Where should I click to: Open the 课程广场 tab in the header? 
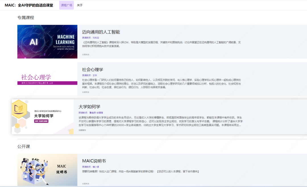coord(66,5)
